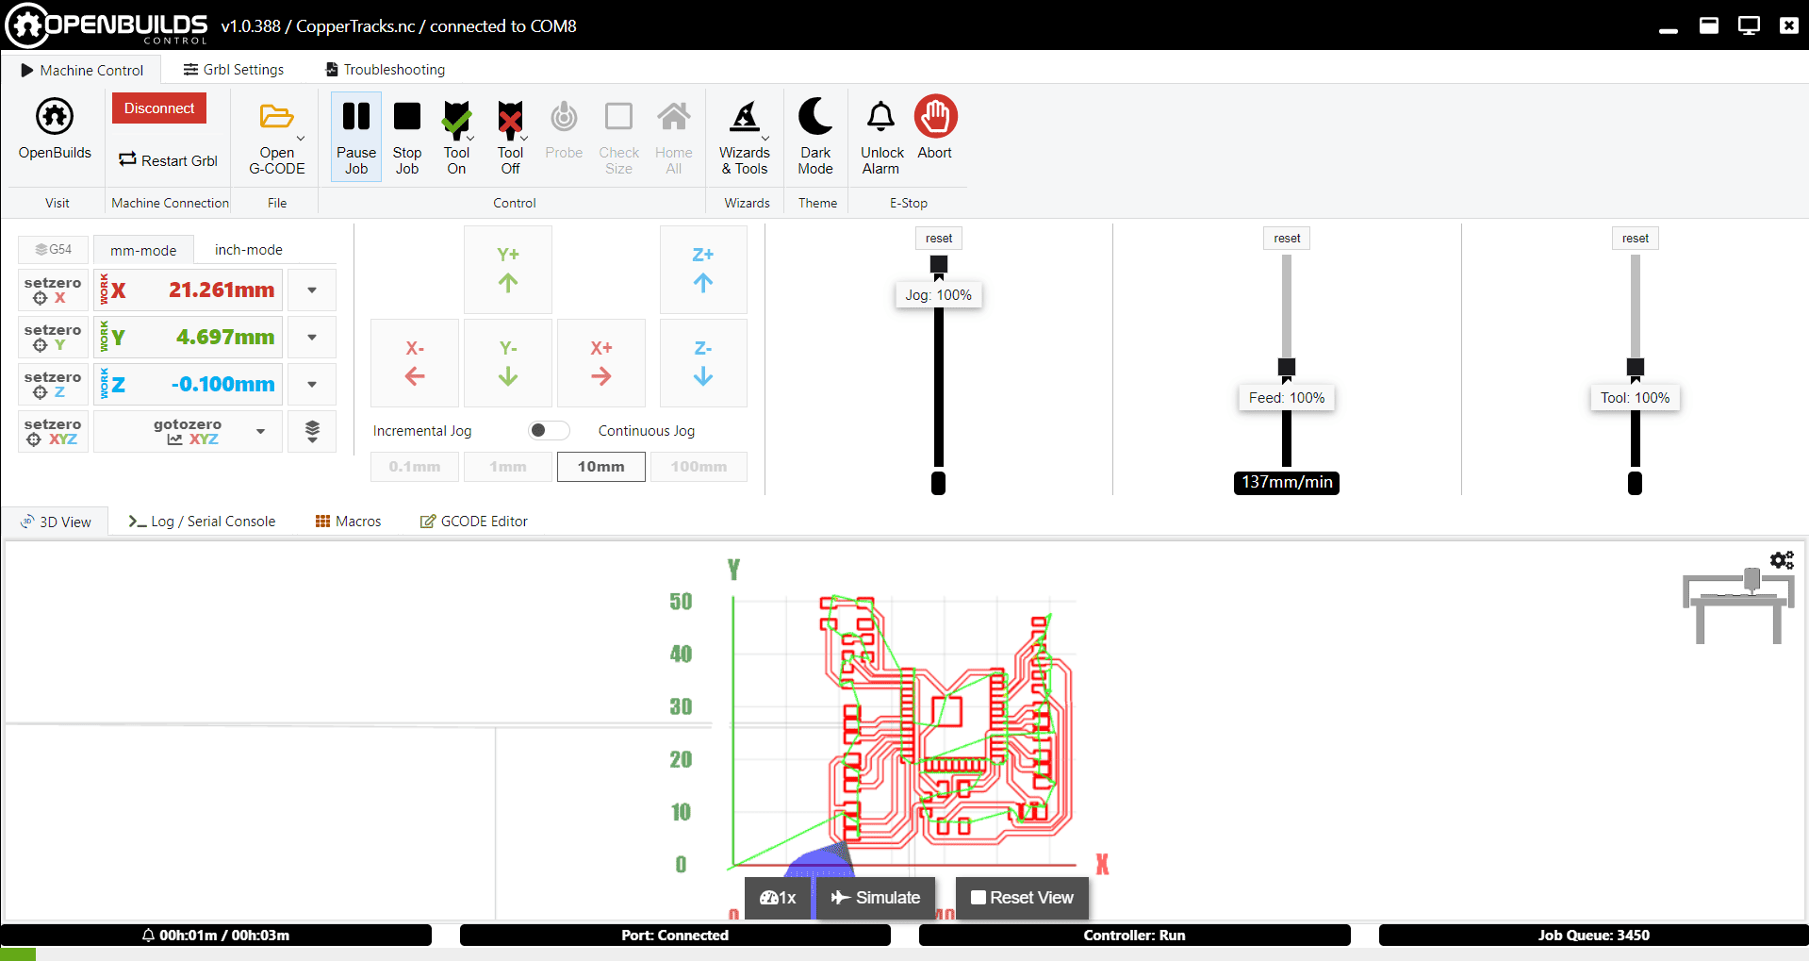Expand Tool Off dropdown chevron

(x=524, y=139)
